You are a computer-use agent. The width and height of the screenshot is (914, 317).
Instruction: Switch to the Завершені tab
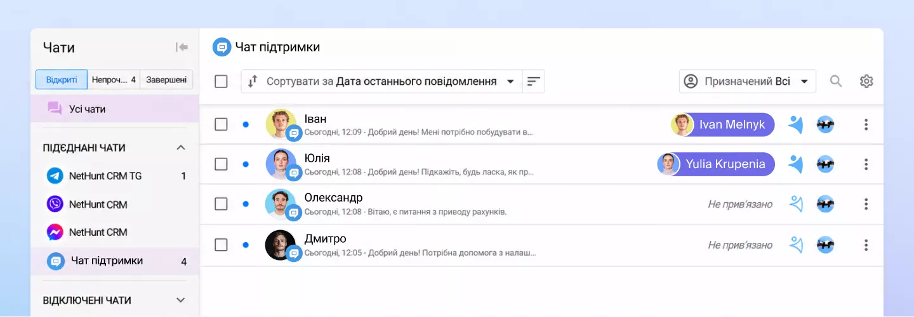[x=166, y=80]
